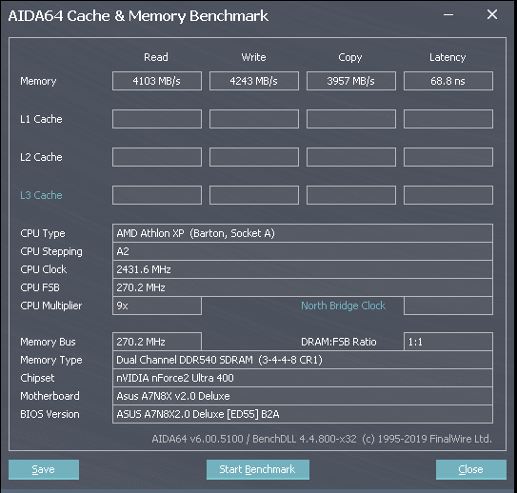
Task: Click the L2 Cache Copy field
Action: [x=351, y=157]
